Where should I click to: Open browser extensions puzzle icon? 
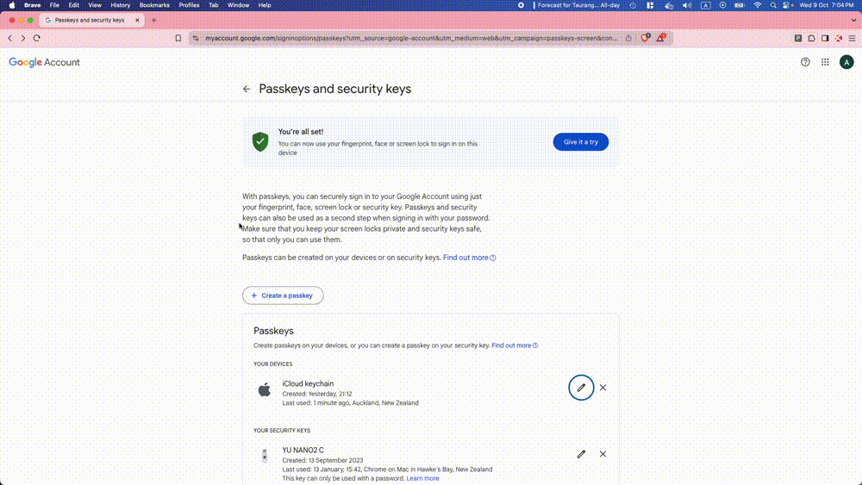(811, 38)
